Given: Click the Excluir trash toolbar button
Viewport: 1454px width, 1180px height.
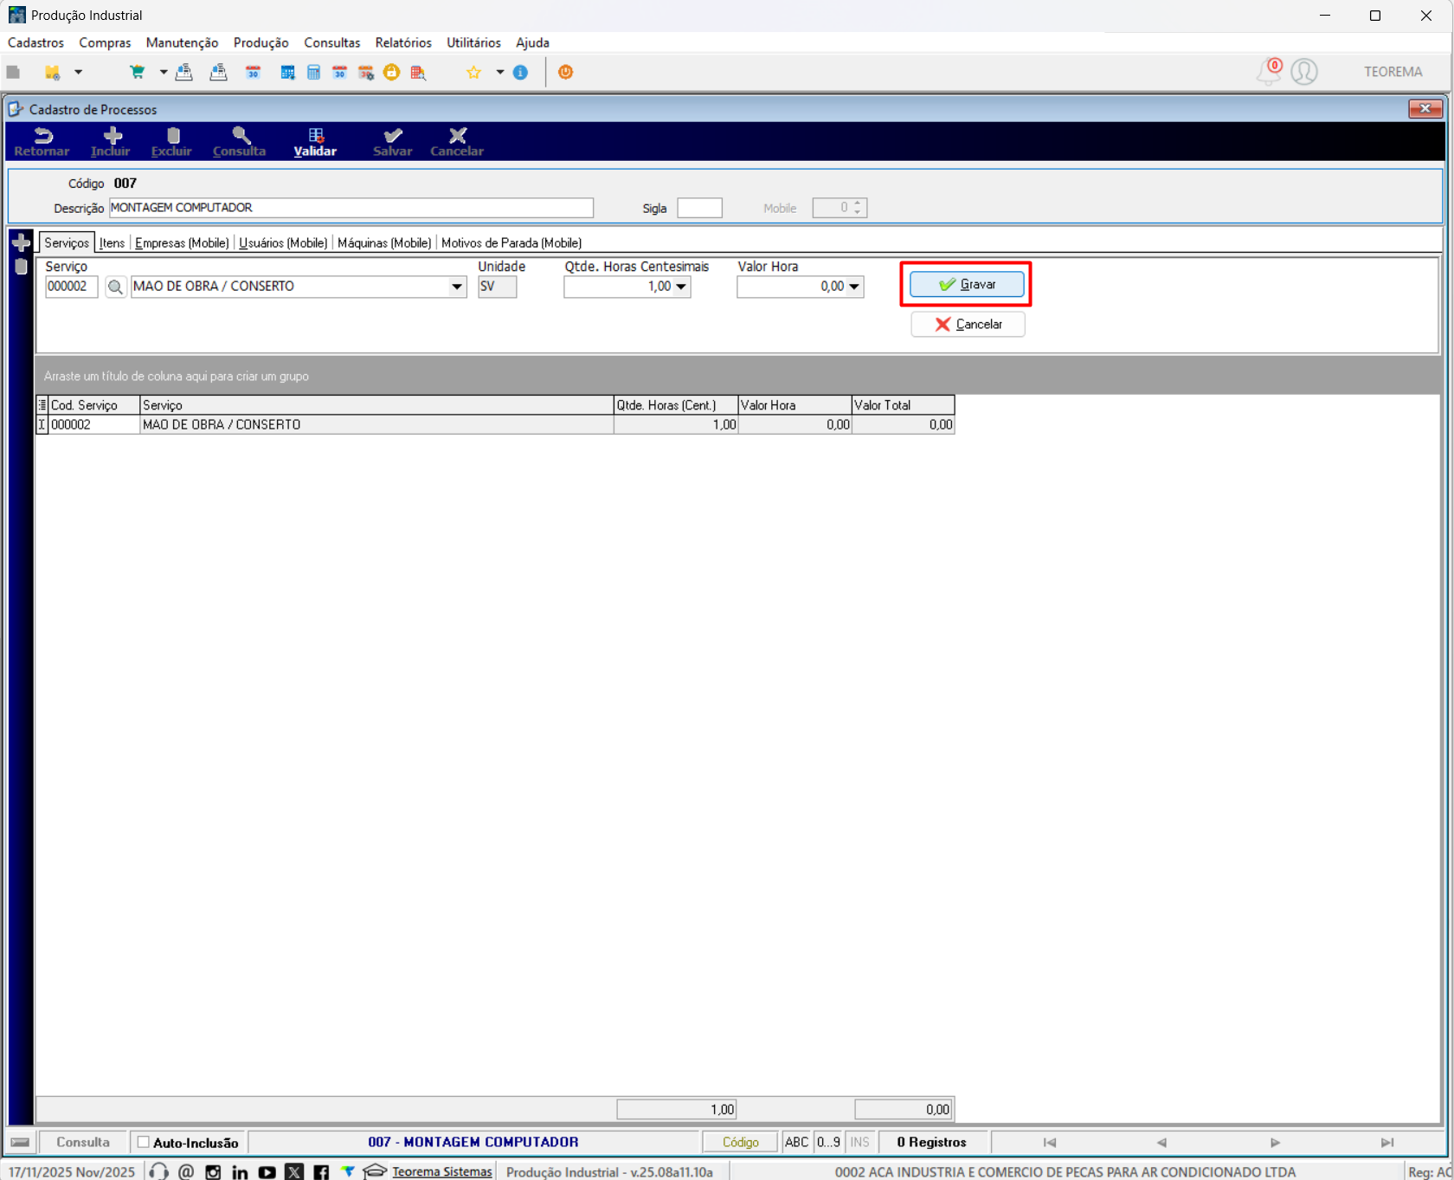Looking at the screenshot, I should coord(171,142).
